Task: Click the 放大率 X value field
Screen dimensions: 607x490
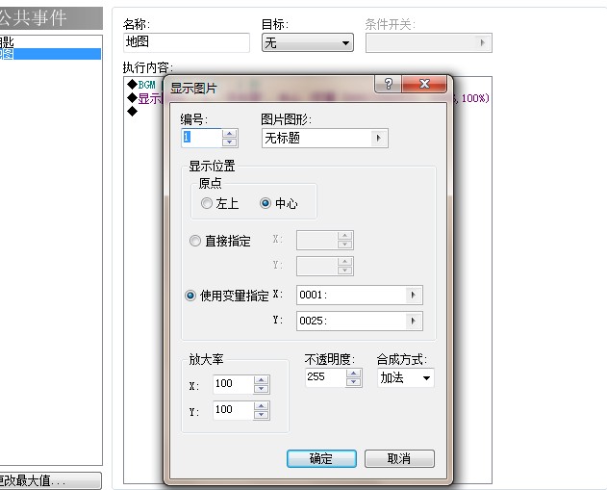Action: [234, 384]
